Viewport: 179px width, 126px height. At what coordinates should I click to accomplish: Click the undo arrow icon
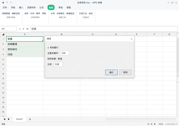point(7,2)
